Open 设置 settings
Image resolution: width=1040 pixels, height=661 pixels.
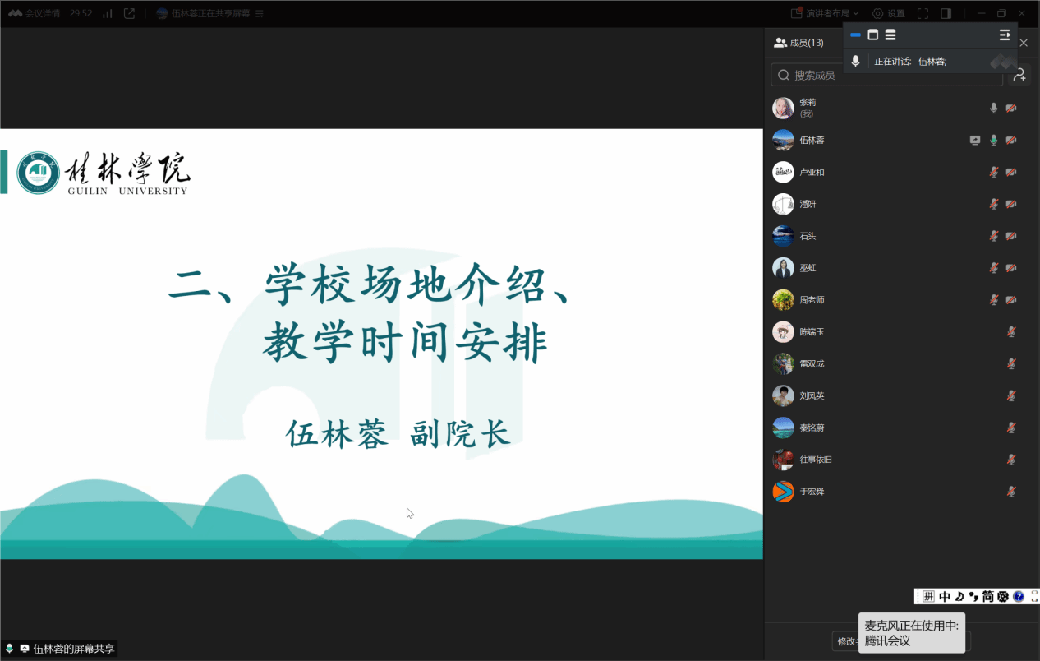click(888, 13)
